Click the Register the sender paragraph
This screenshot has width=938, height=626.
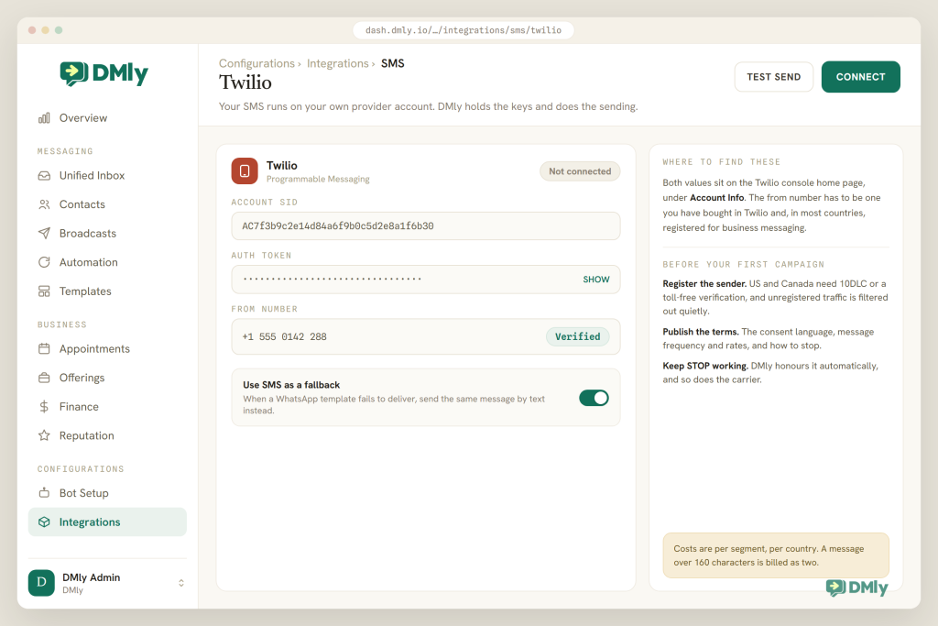(775, 298)
